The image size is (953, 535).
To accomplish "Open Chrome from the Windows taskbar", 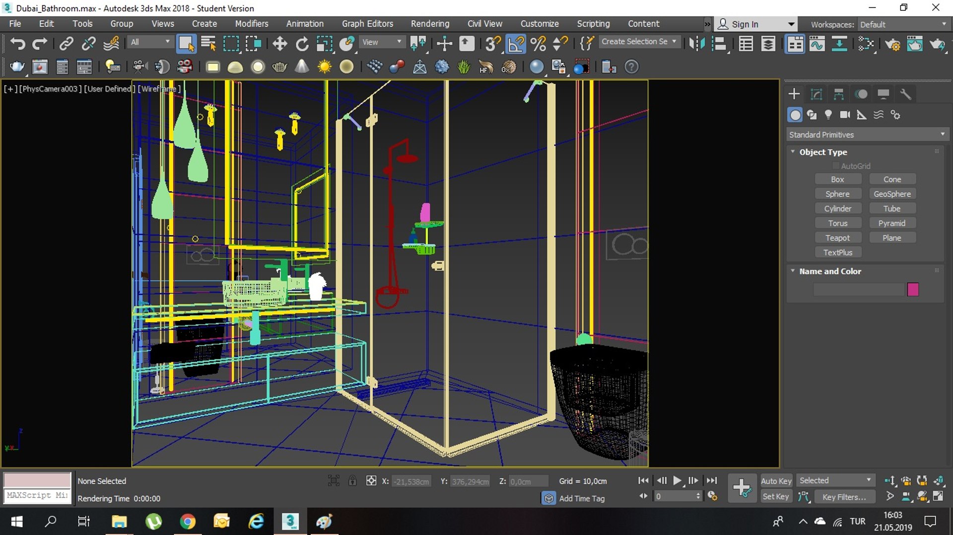I will [188, 521].
